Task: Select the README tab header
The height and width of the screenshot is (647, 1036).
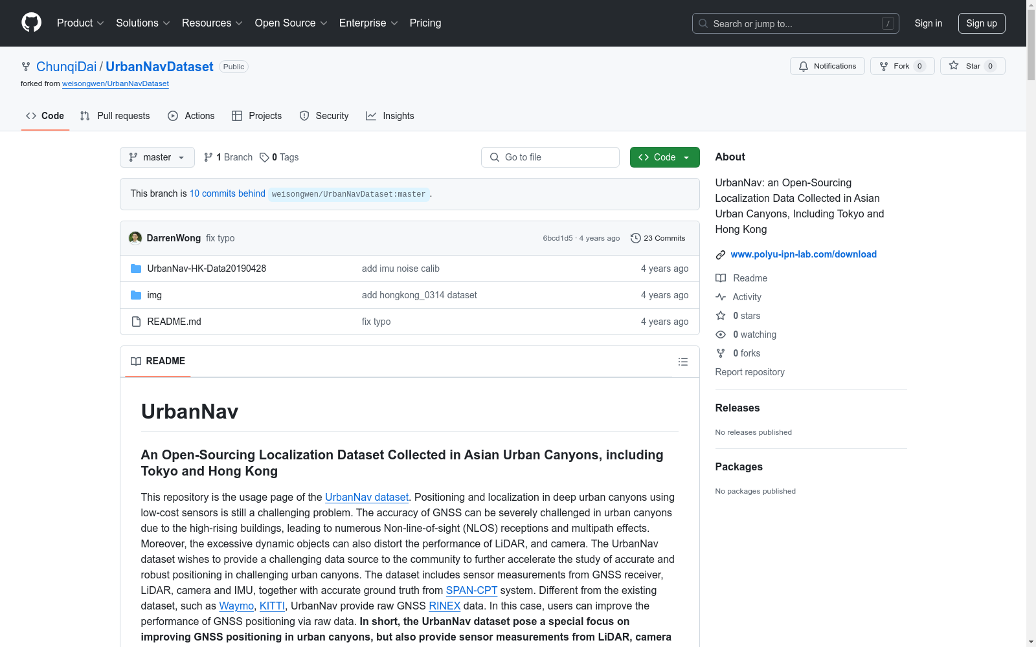Action: click(158, 361)
